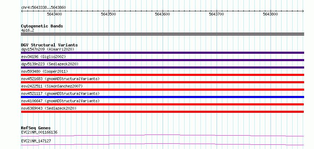Image resolution: width=314 pixels, height=149 pixels.
Task: Select the Cytogenetic Bands track title
Action: click(42, 26)
